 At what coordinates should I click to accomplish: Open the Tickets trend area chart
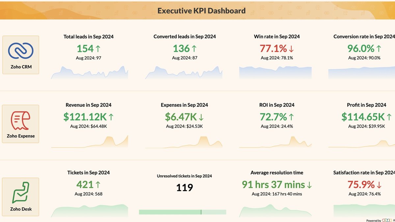click(89, 211)
